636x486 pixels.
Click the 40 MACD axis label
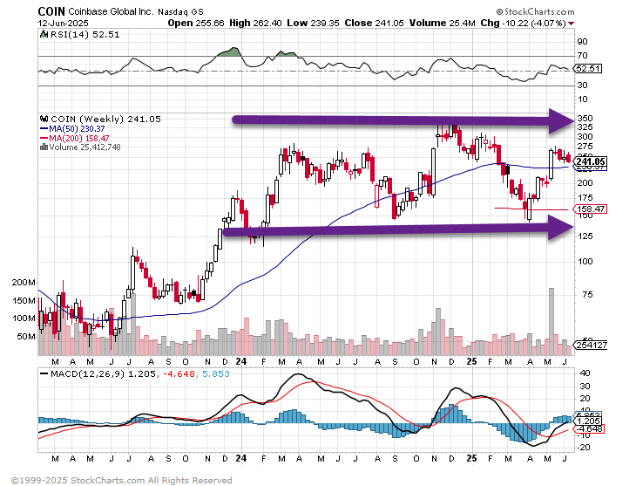click(585, 373)
